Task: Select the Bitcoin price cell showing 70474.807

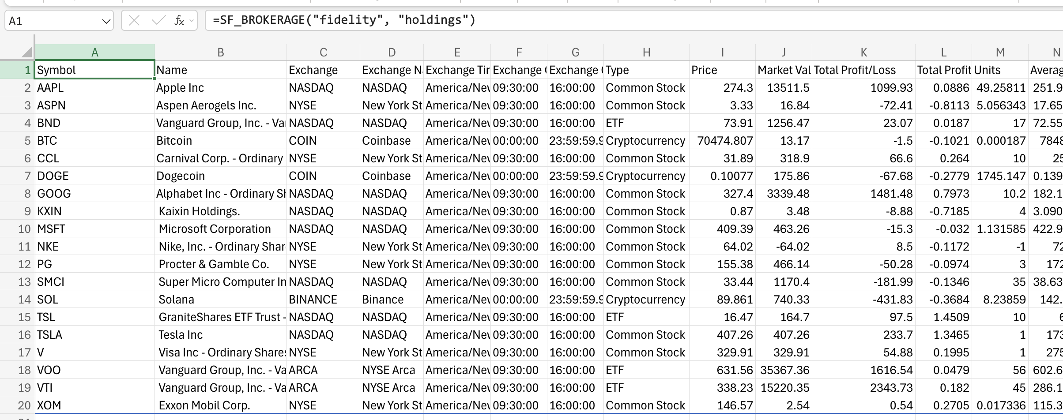Action: coord(723,140)
